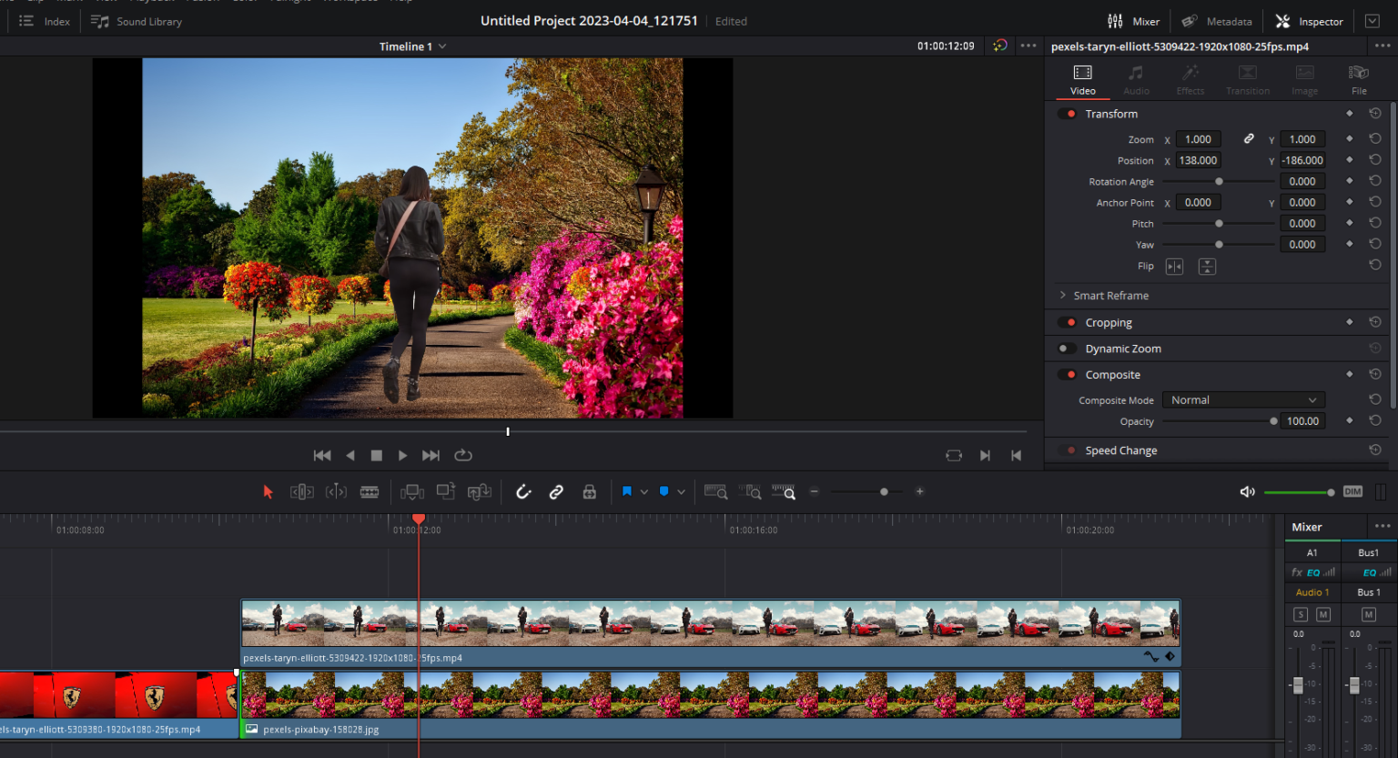This screenshot has width=1398, height=758.
Task: Click the Full Extent Zoom icon
Action: coord(716,491)
